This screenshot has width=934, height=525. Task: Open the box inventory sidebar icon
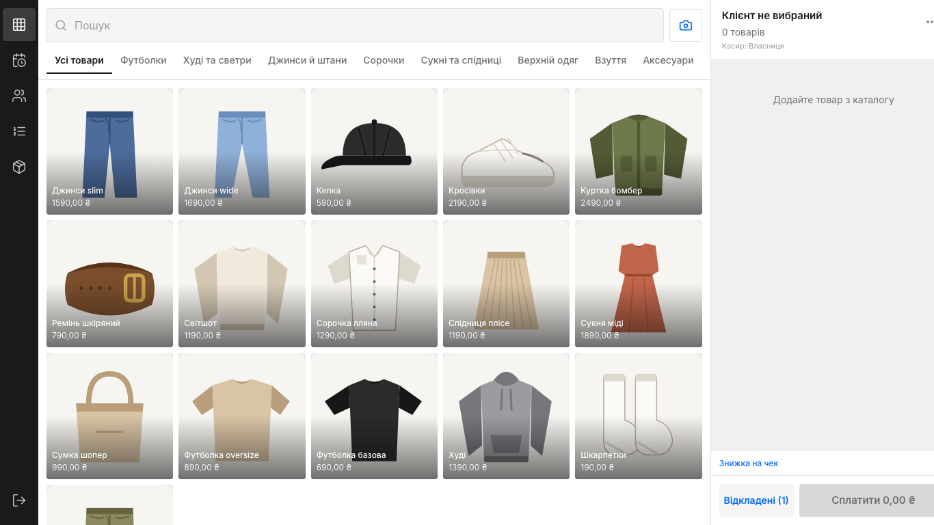pos(19,167)
